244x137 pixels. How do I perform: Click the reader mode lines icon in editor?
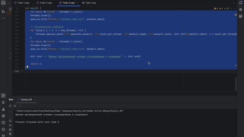(236, 15)
